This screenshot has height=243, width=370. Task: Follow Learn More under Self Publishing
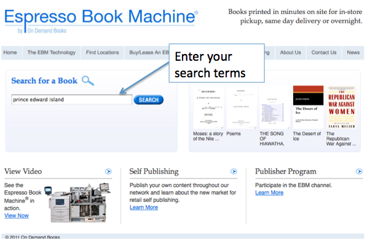pos(144,207)
